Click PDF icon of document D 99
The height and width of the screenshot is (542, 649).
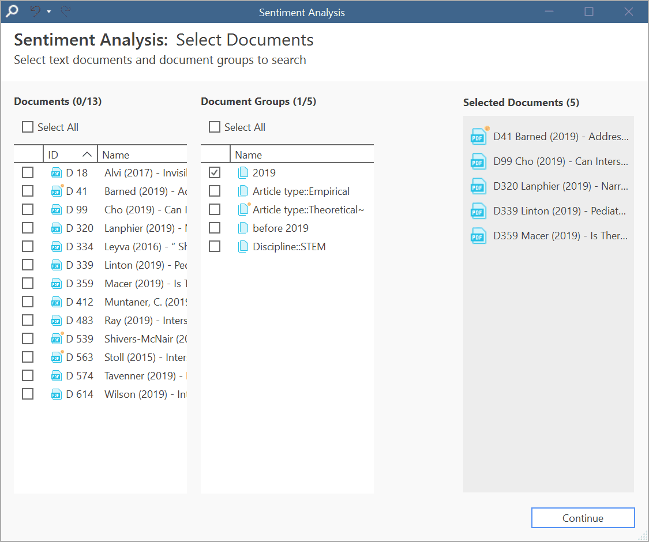pyautogui.click(x=57, y=210)
